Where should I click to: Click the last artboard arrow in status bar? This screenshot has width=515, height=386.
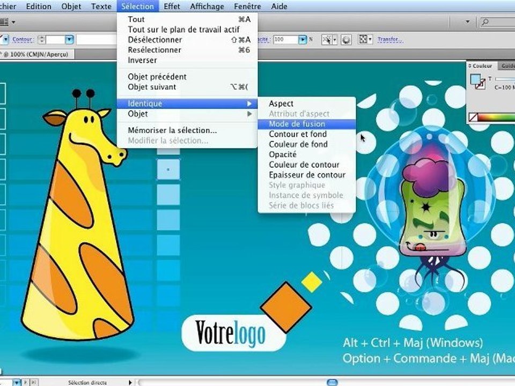point(33,382)
